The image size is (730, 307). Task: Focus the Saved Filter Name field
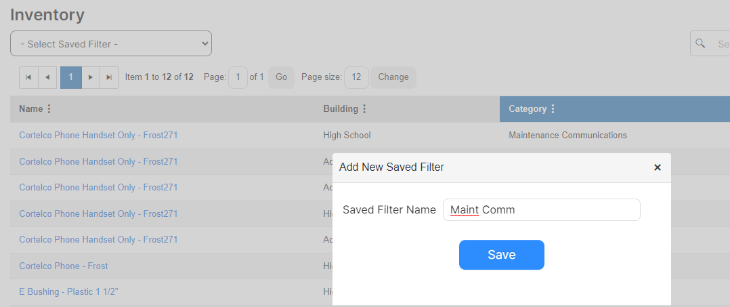(x=542, y=209)
